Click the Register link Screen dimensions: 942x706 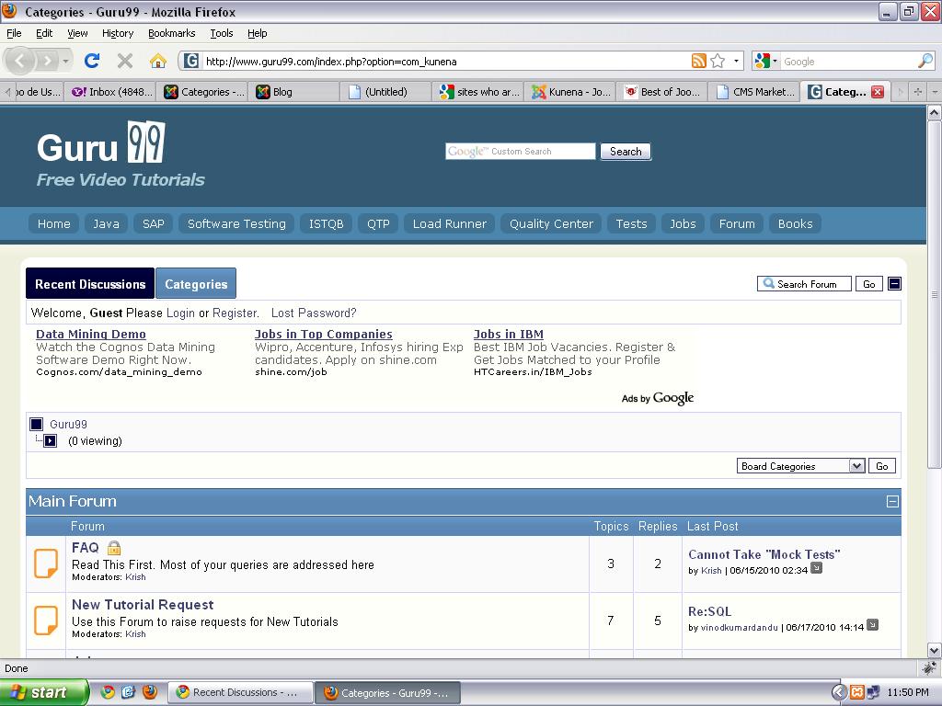click(x=235, y=313)
